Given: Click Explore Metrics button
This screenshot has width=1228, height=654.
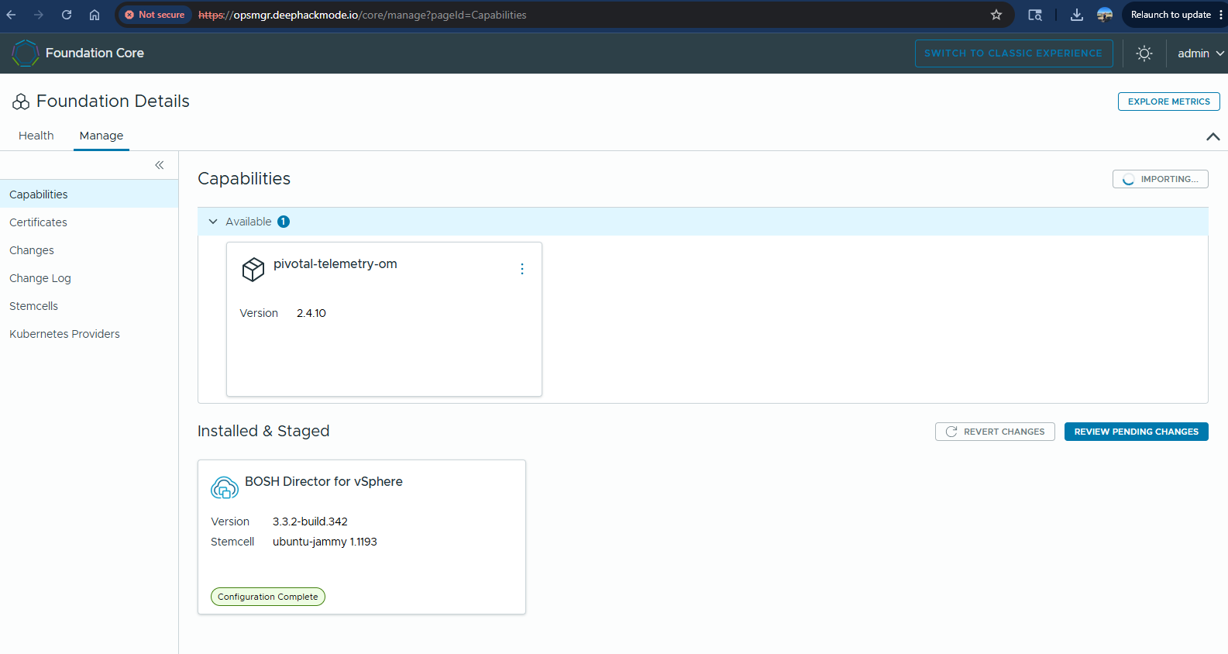Looking at the screenshot, I should tap(1168, 102).
